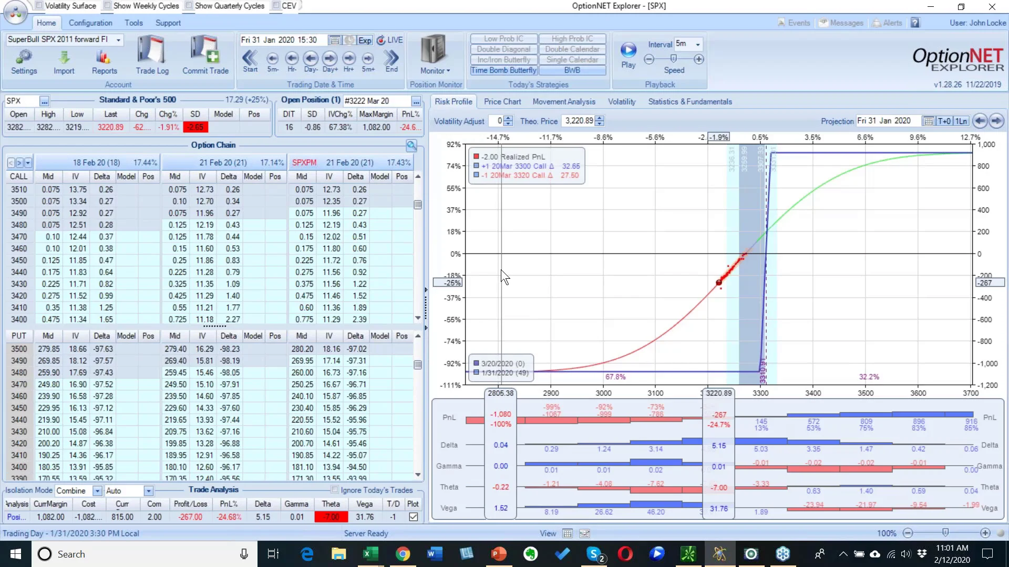The image size is (1009, 567).
Task: Open the trading date calendar picker
Action: (x=334, y=40)
